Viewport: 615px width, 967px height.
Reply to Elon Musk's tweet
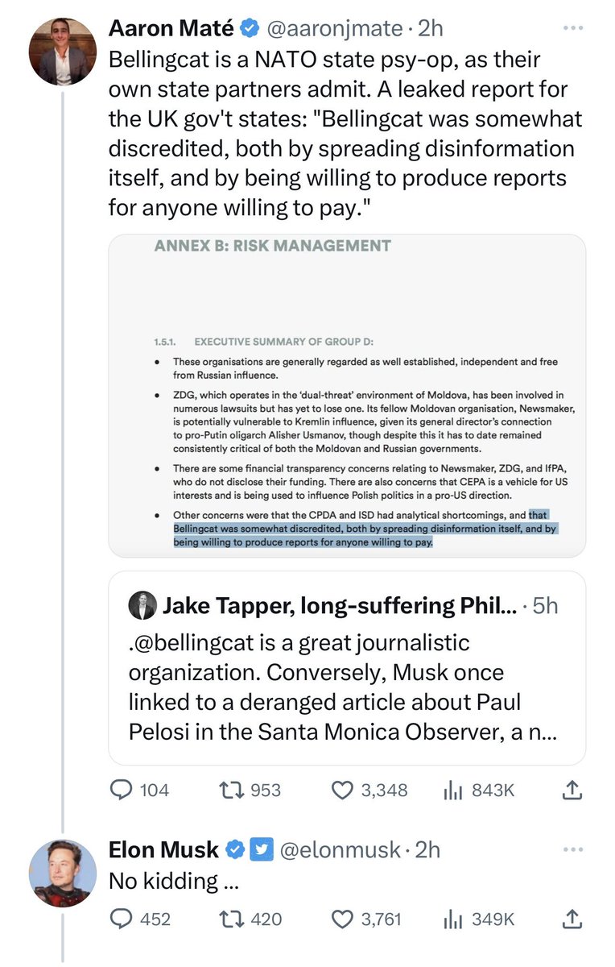coord(121,919)
